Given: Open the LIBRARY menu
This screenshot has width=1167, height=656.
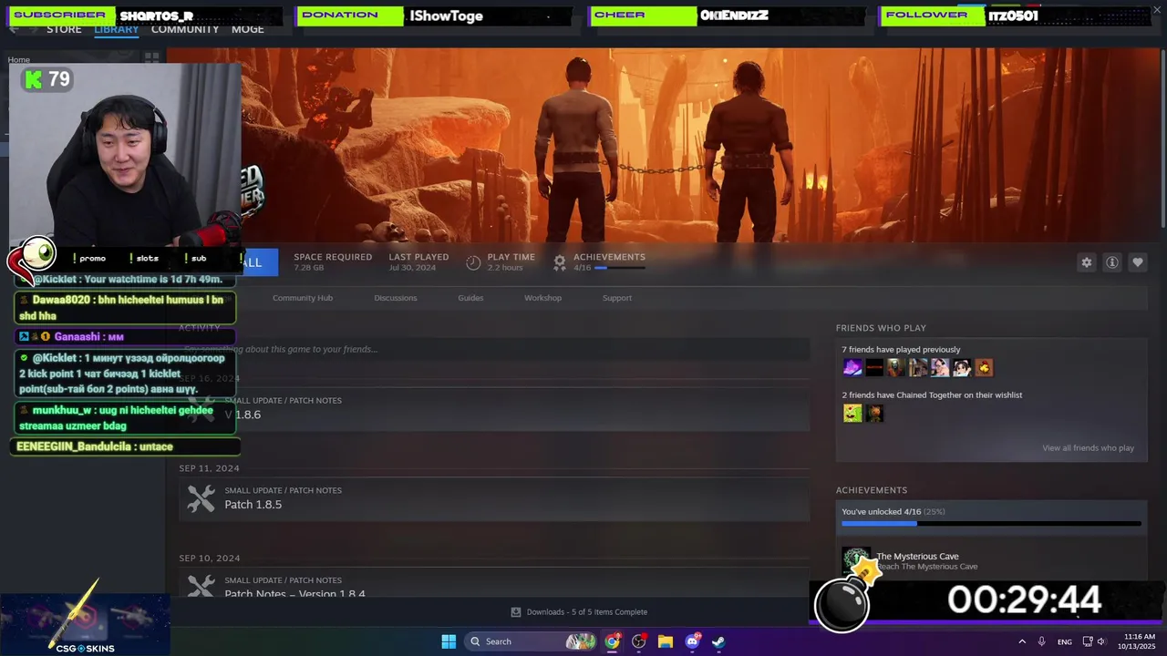Looking at the screenshot, I should 116,29.
